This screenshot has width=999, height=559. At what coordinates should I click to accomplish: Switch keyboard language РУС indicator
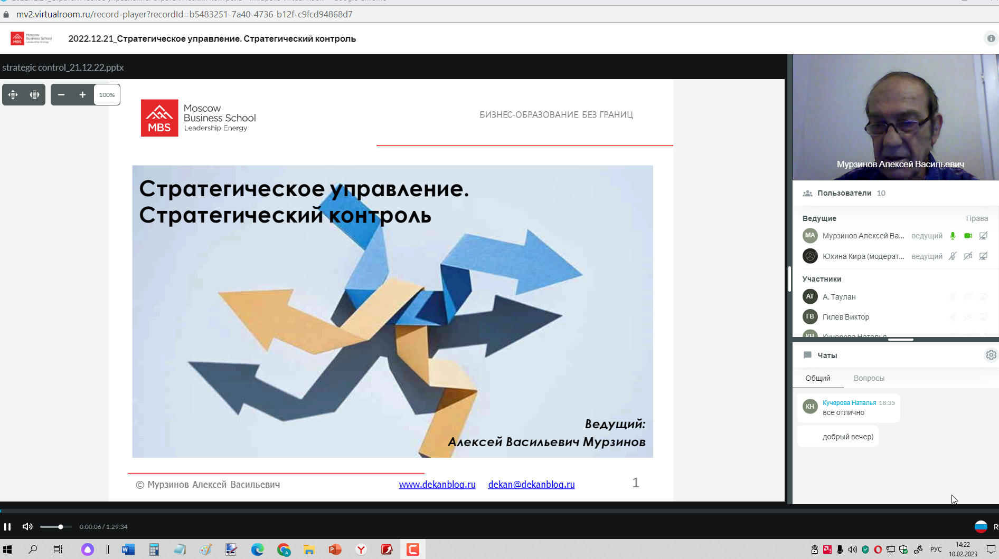936,550
